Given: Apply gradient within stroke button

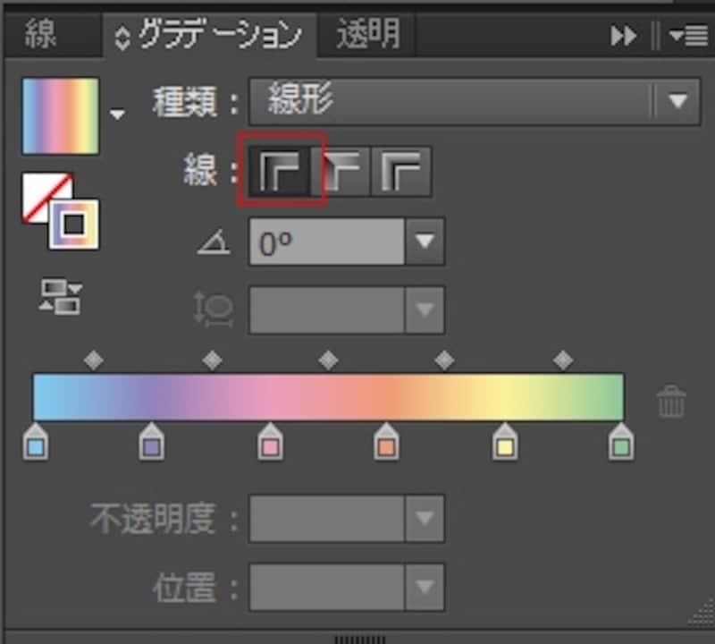Looking at the screenshot, I should (280, 172).
